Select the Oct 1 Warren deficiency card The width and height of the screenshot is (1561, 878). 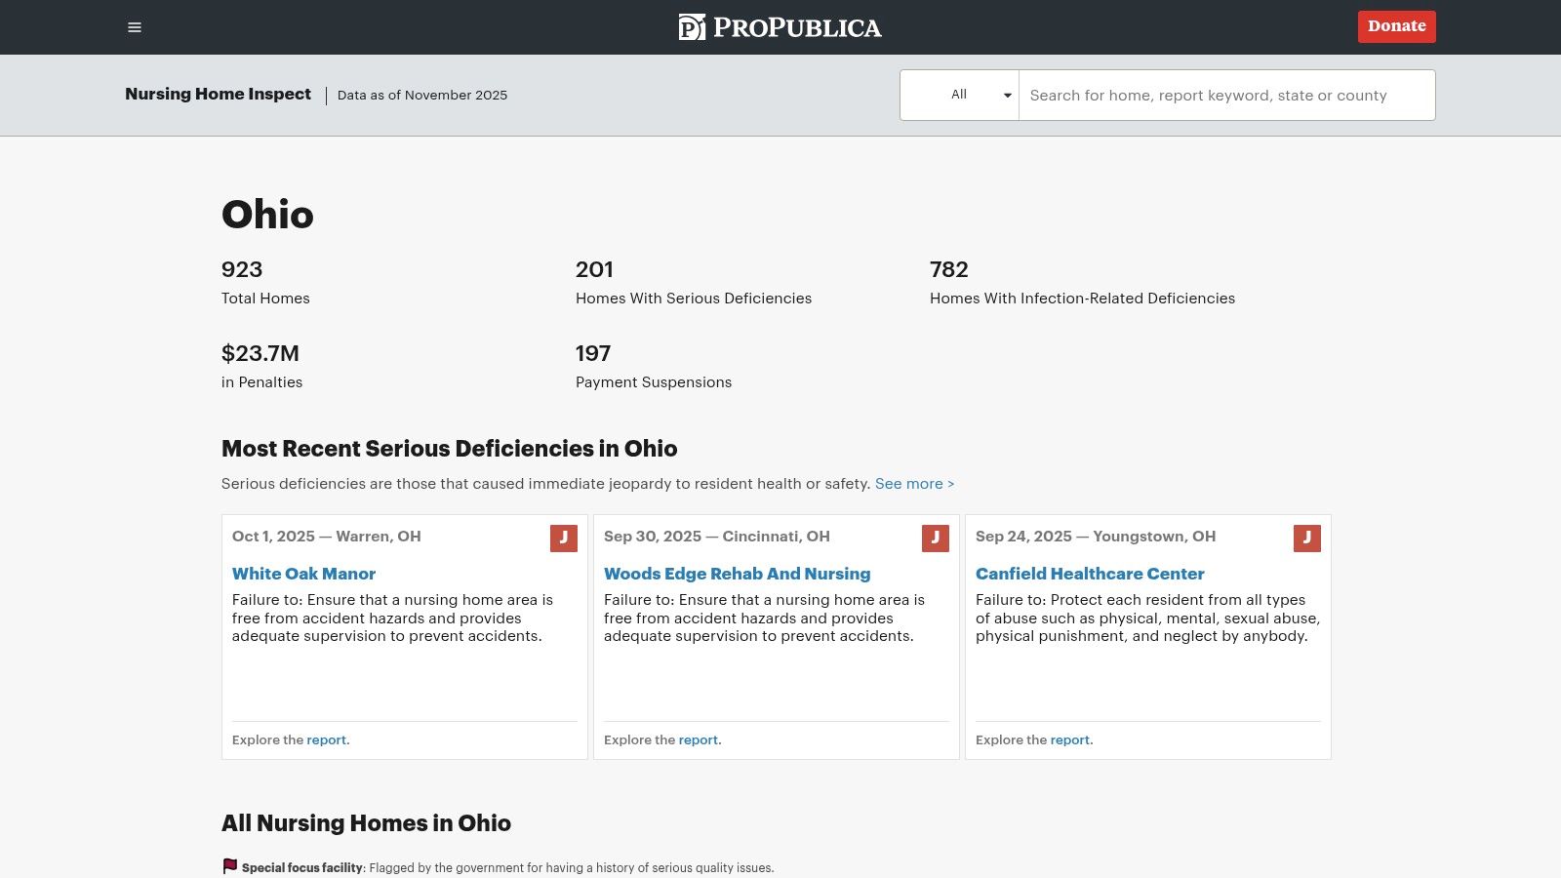[x=404, y=636]
